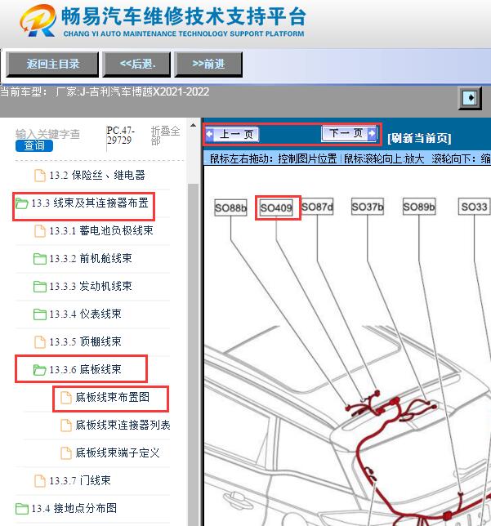Click connector label SO88b in diagram
The height and width of the screenshot is (526, 491).
pos(230,207)
